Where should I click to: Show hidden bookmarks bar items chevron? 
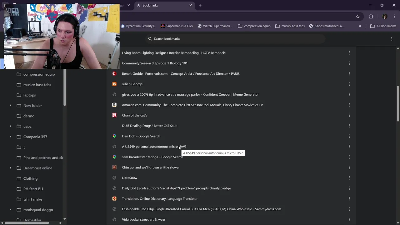[x=360, y=26]
